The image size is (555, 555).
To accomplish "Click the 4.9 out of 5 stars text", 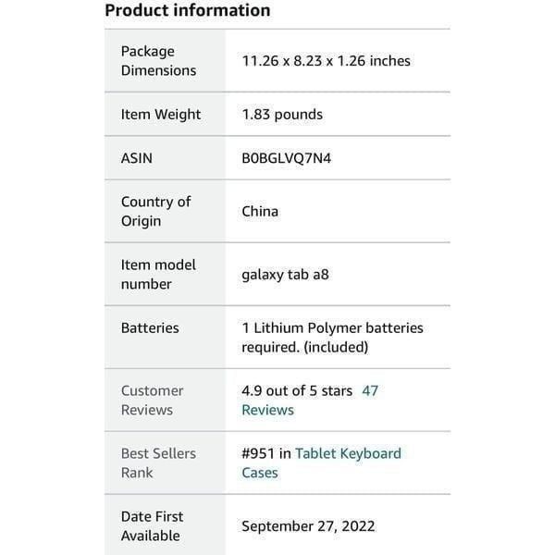I will tap(297, 390).
